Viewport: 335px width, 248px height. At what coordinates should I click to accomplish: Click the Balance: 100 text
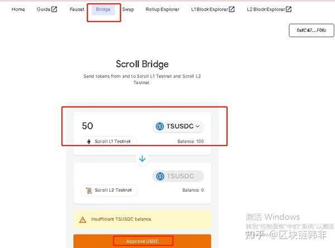[x=190, y=142]
